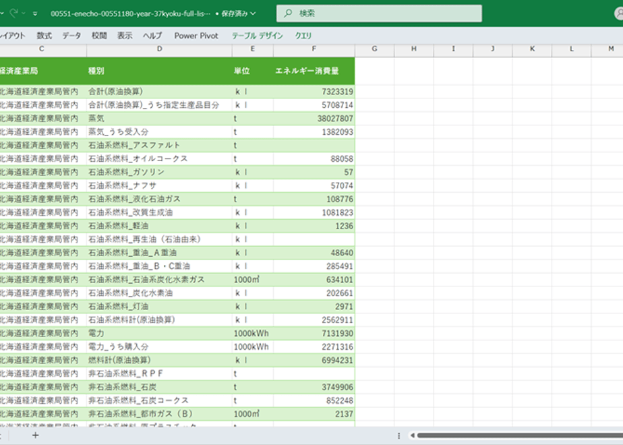This screenshot has height=445, width=623.
Task: Select the 蒸気 cell
Action: 159,119
